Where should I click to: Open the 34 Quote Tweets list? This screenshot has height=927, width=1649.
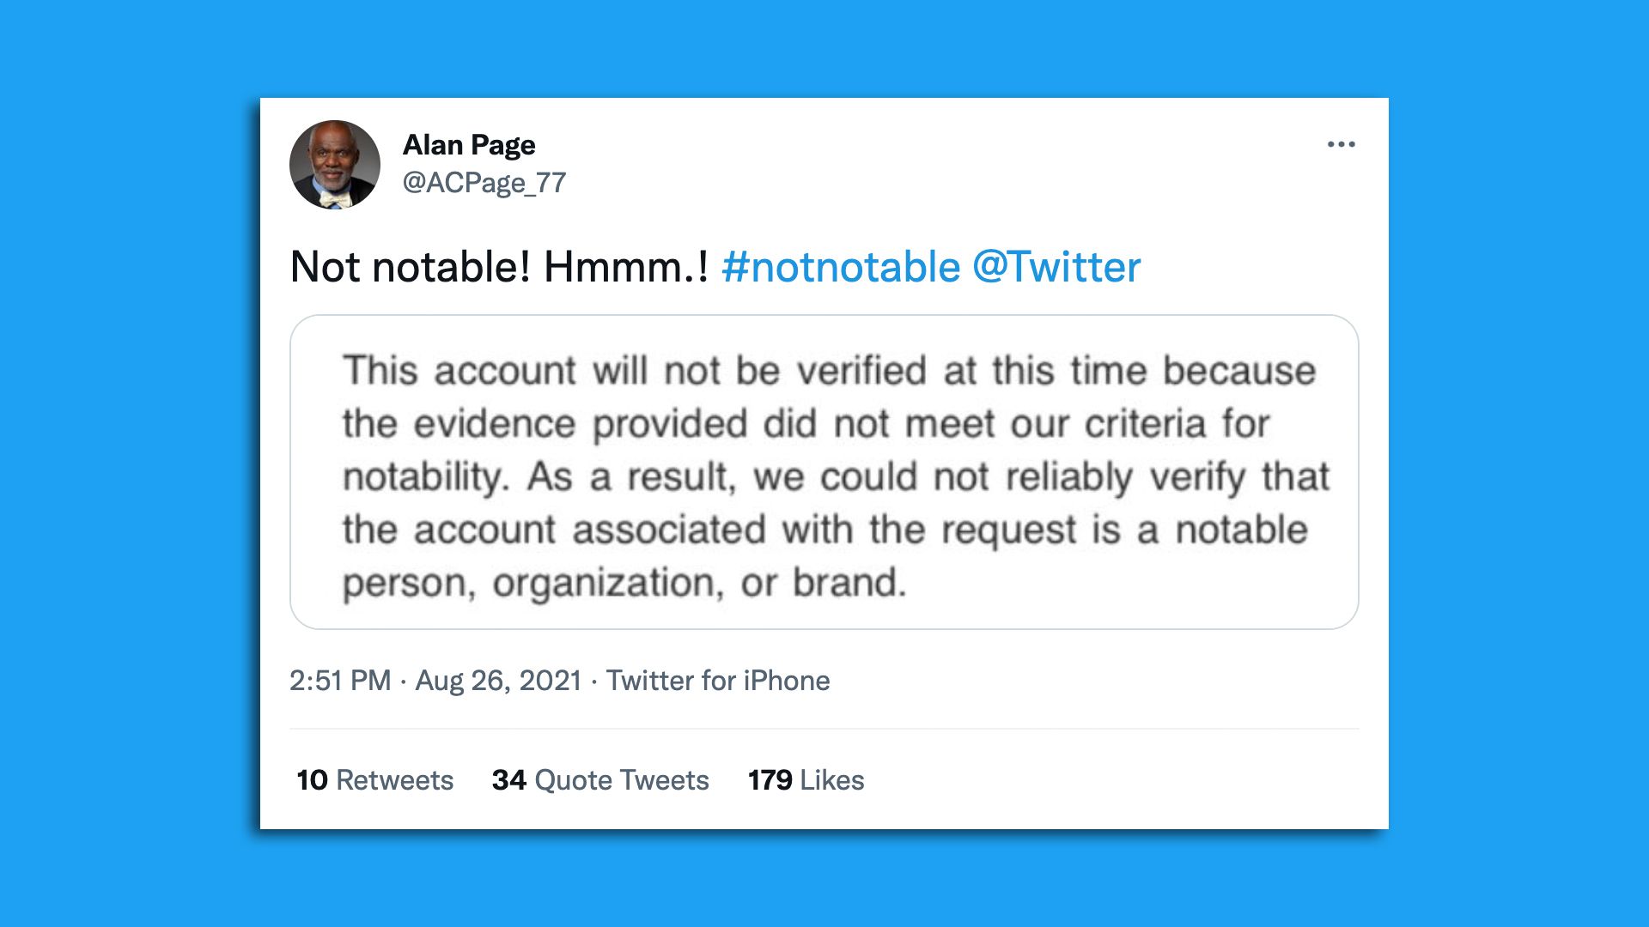pyautogui.click(x=599, y=780)
